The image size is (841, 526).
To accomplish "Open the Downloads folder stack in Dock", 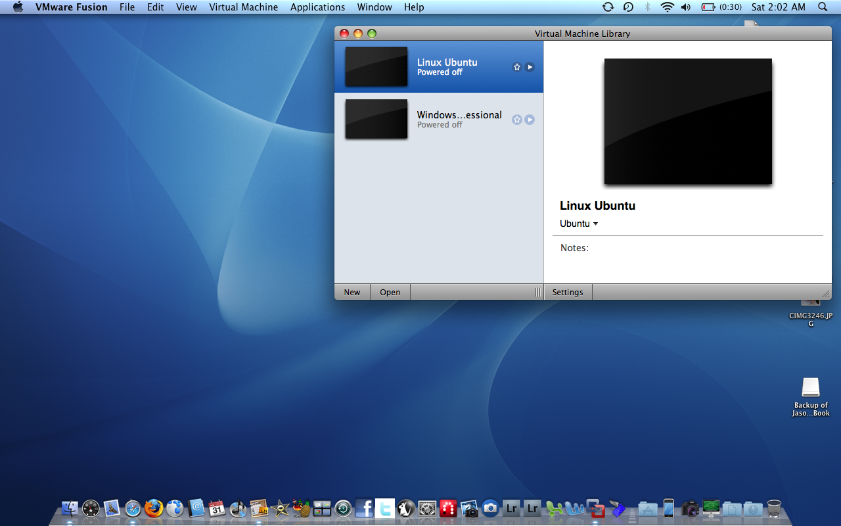I will click(x=753, y=508).
